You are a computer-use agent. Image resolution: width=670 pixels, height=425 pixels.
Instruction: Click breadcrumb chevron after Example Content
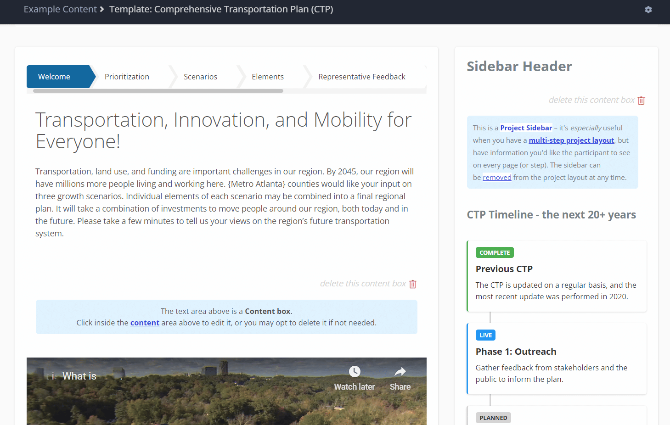click(102, 9)
